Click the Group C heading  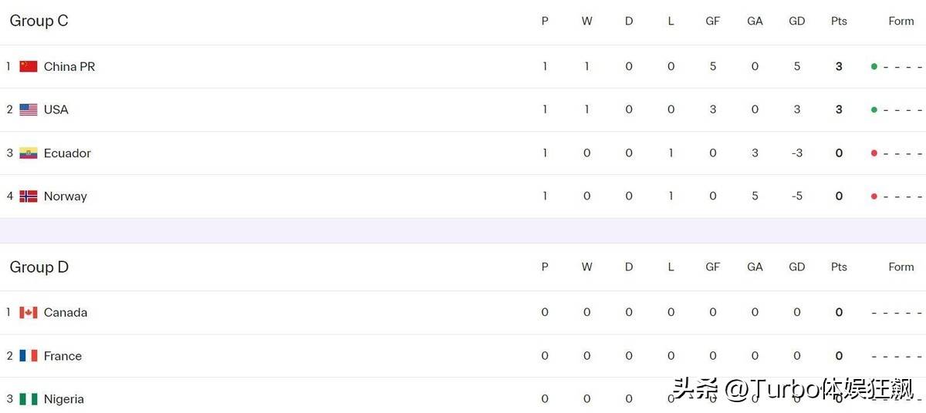pos(39,21)
